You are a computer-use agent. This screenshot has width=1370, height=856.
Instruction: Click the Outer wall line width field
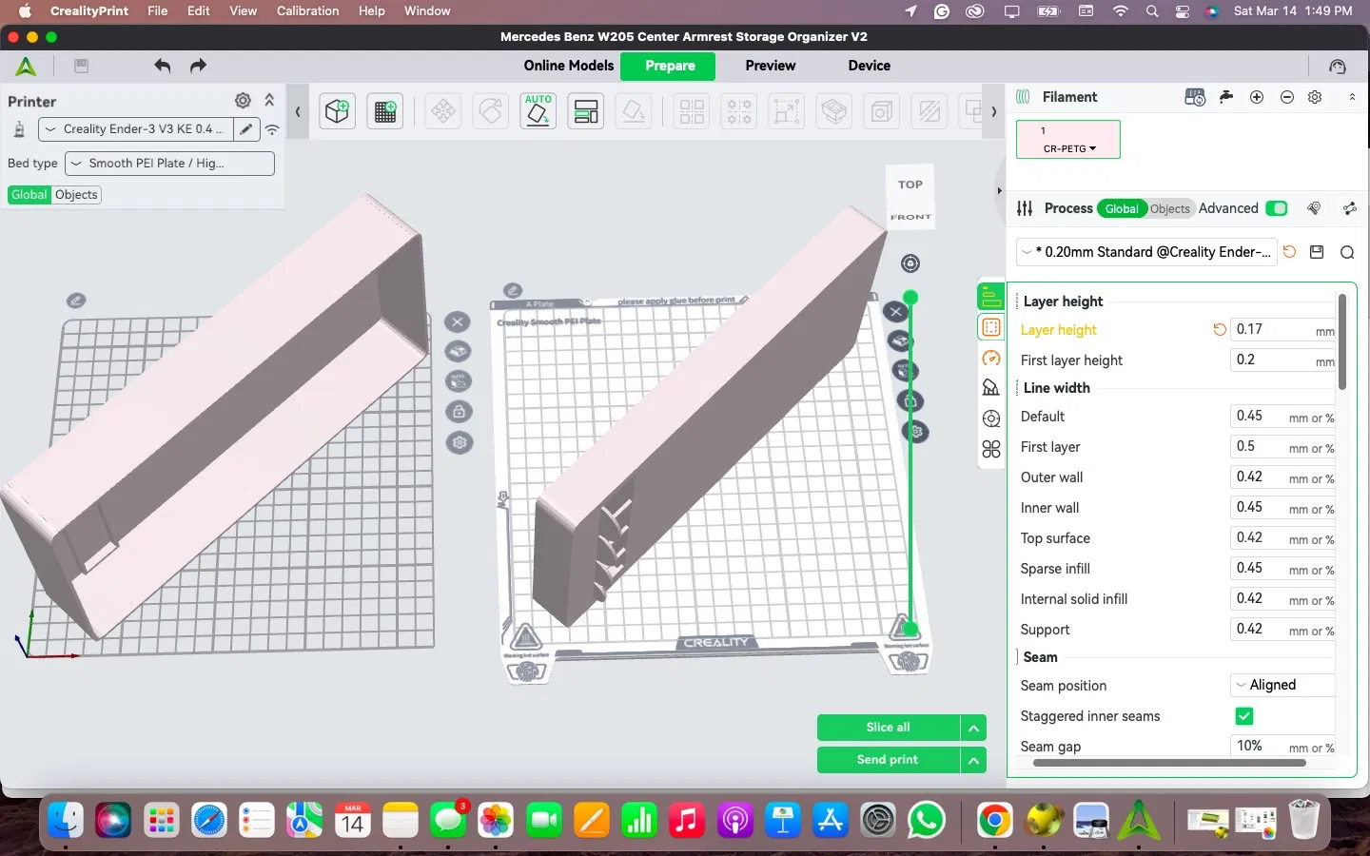pyautogui.click(x=1282, y=477)
